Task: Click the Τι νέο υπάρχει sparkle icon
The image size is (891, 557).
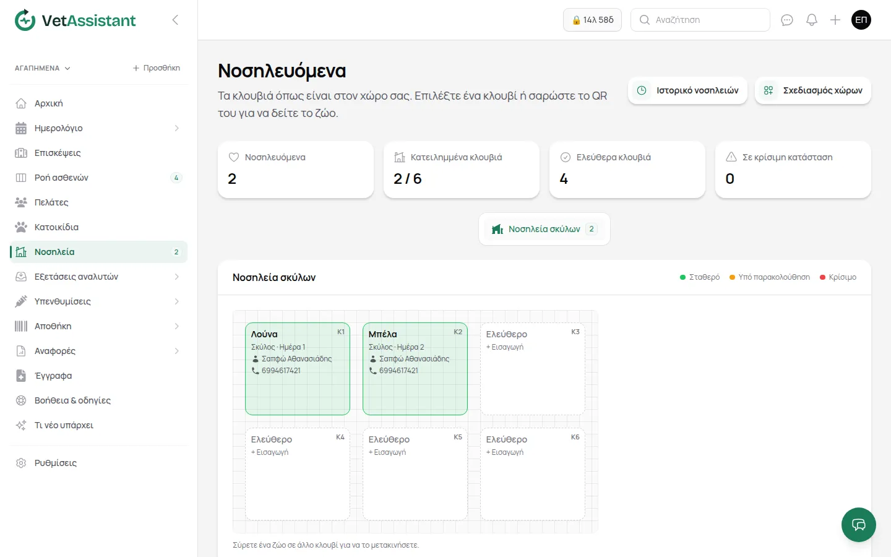Action: (21, 425)
